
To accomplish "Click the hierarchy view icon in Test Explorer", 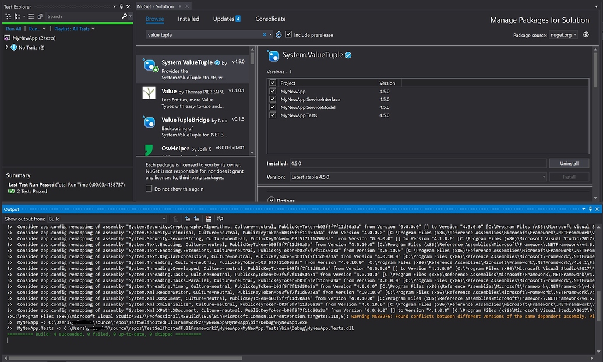I will pos(9,16).
